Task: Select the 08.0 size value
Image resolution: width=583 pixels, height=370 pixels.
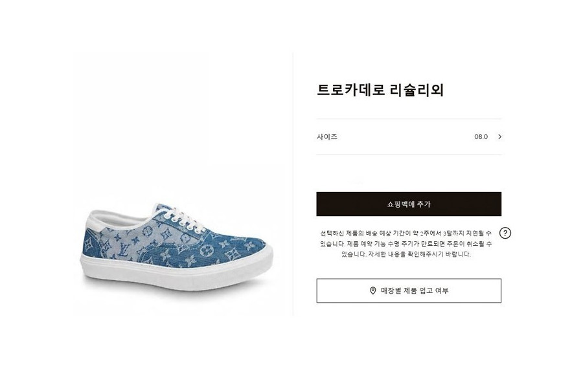Action: pos(481,136)
